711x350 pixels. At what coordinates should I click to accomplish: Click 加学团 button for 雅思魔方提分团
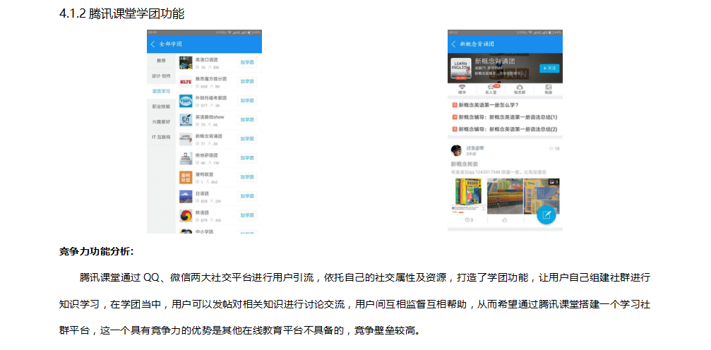[x=247, y=82]
